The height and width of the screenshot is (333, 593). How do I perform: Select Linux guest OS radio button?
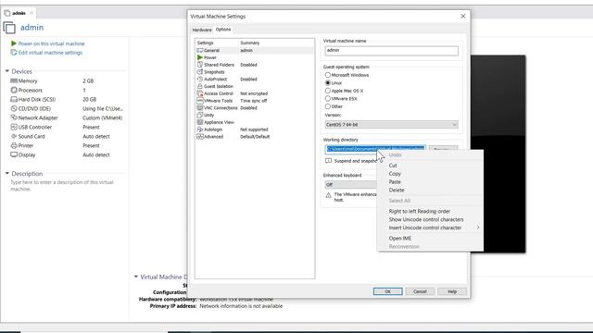point(328,82)
